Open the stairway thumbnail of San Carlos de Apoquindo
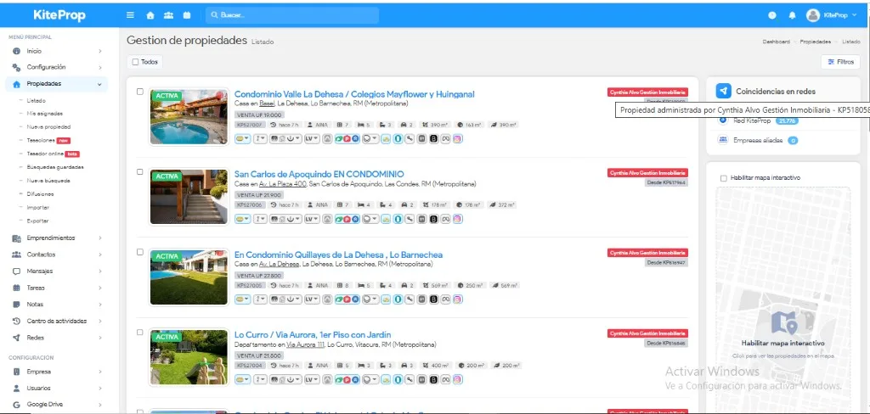 [x=189, y=197]
